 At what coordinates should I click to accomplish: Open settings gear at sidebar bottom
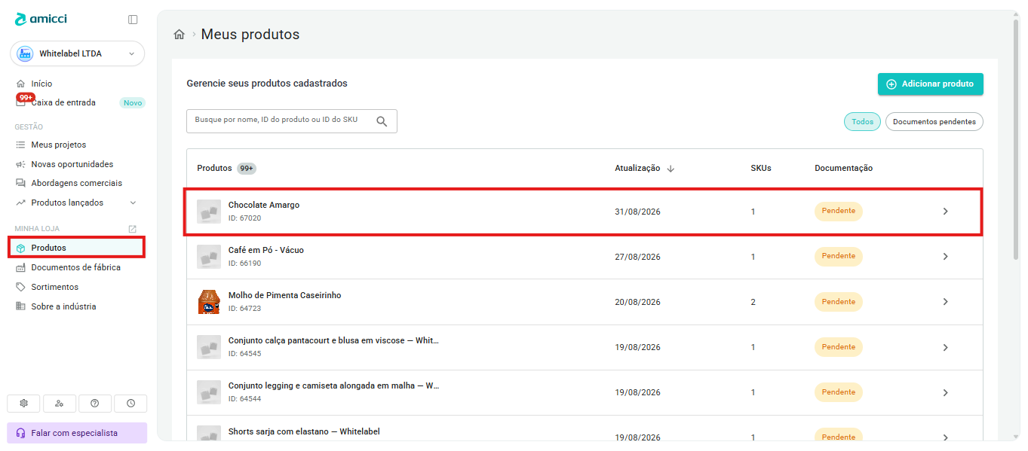[23, 404]
